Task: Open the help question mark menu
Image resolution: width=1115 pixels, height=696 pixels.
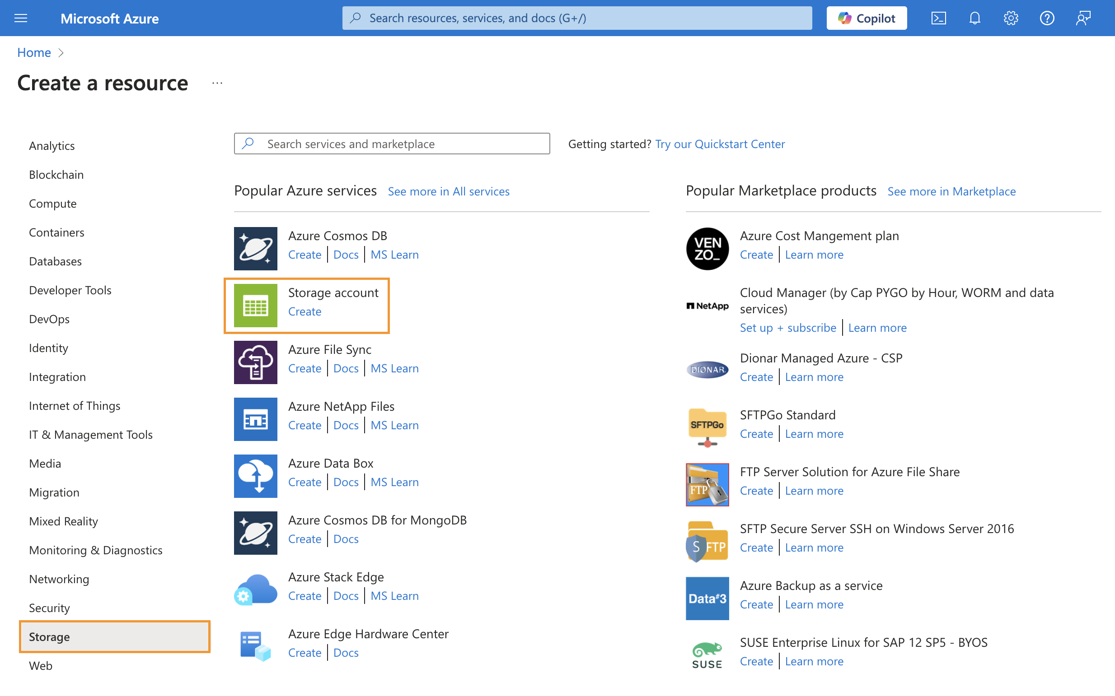Action: coord(1047,18)
